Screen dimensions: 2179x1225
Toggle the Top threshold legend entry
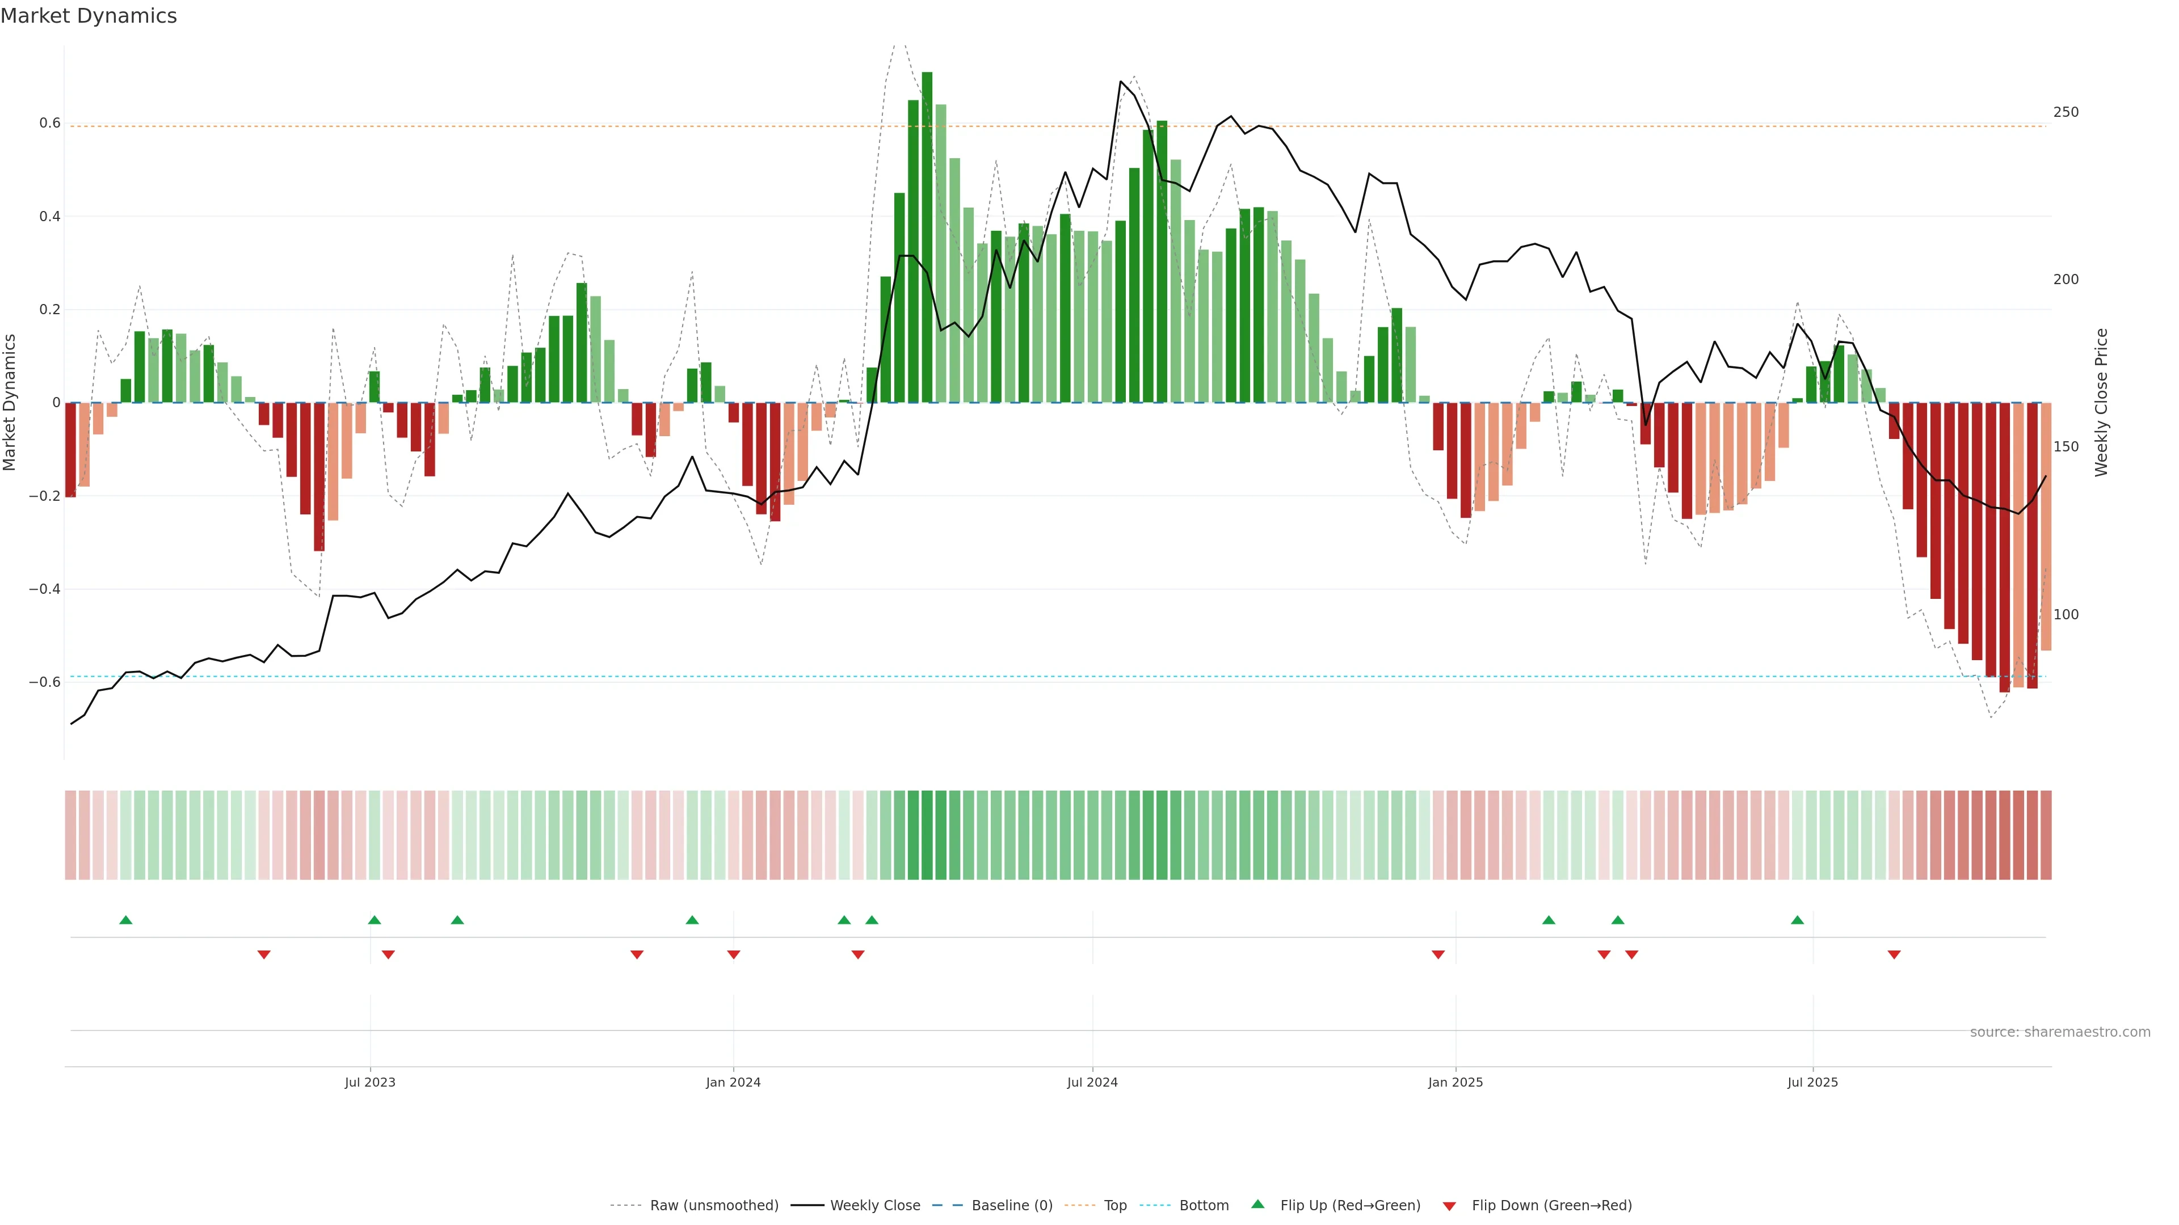click(x=1115, y=1206)
